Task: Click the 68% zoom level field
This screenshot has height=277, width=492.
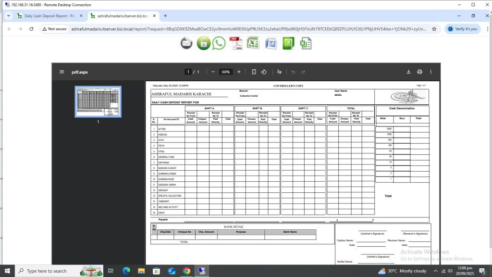Action: click(x=226, y=72)
